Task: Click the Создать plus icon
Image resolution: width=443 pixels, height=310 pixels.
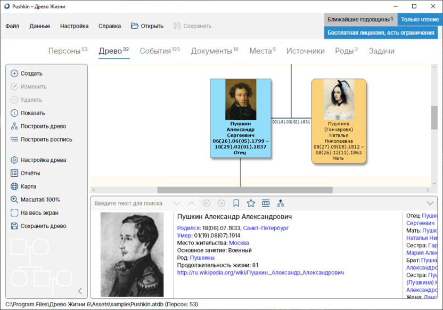Action: tap(14, 74)
